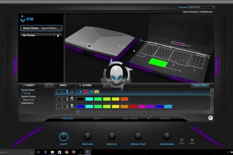Click the actions scrollbar down arrow
The height and width of the screenshot is (155, 233).
212,109
